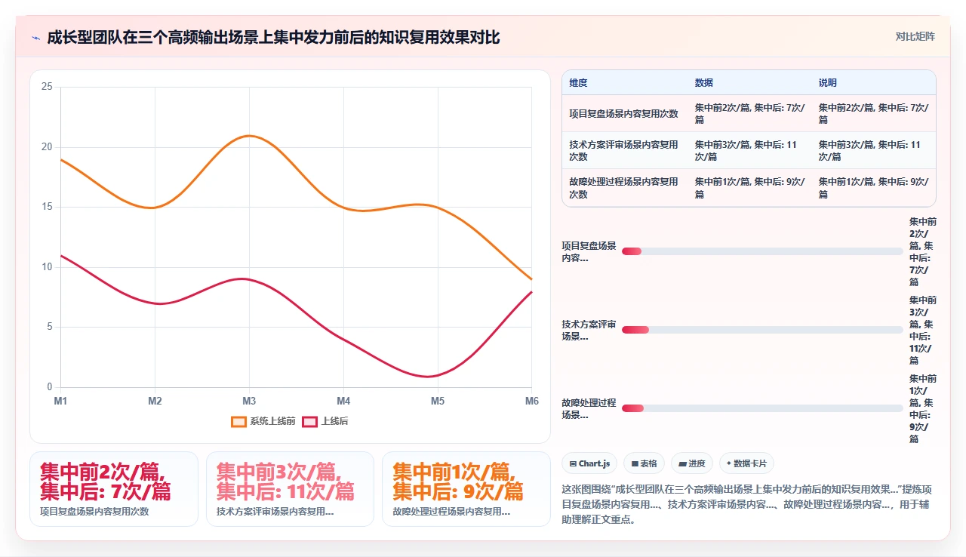The height and width of the screenshot is (557, 966).
Task: Click the main title text
Action: pos(273,37)
